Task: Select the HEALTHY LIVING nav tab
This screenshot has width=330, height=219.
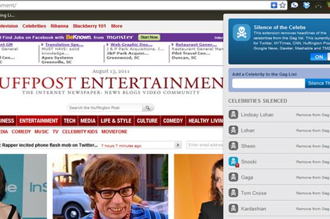Action: [205, 121]
